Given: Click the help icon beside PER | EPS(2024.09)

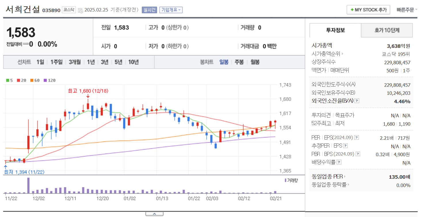Looking at the screenshot, I should click(x=356, y=137).
